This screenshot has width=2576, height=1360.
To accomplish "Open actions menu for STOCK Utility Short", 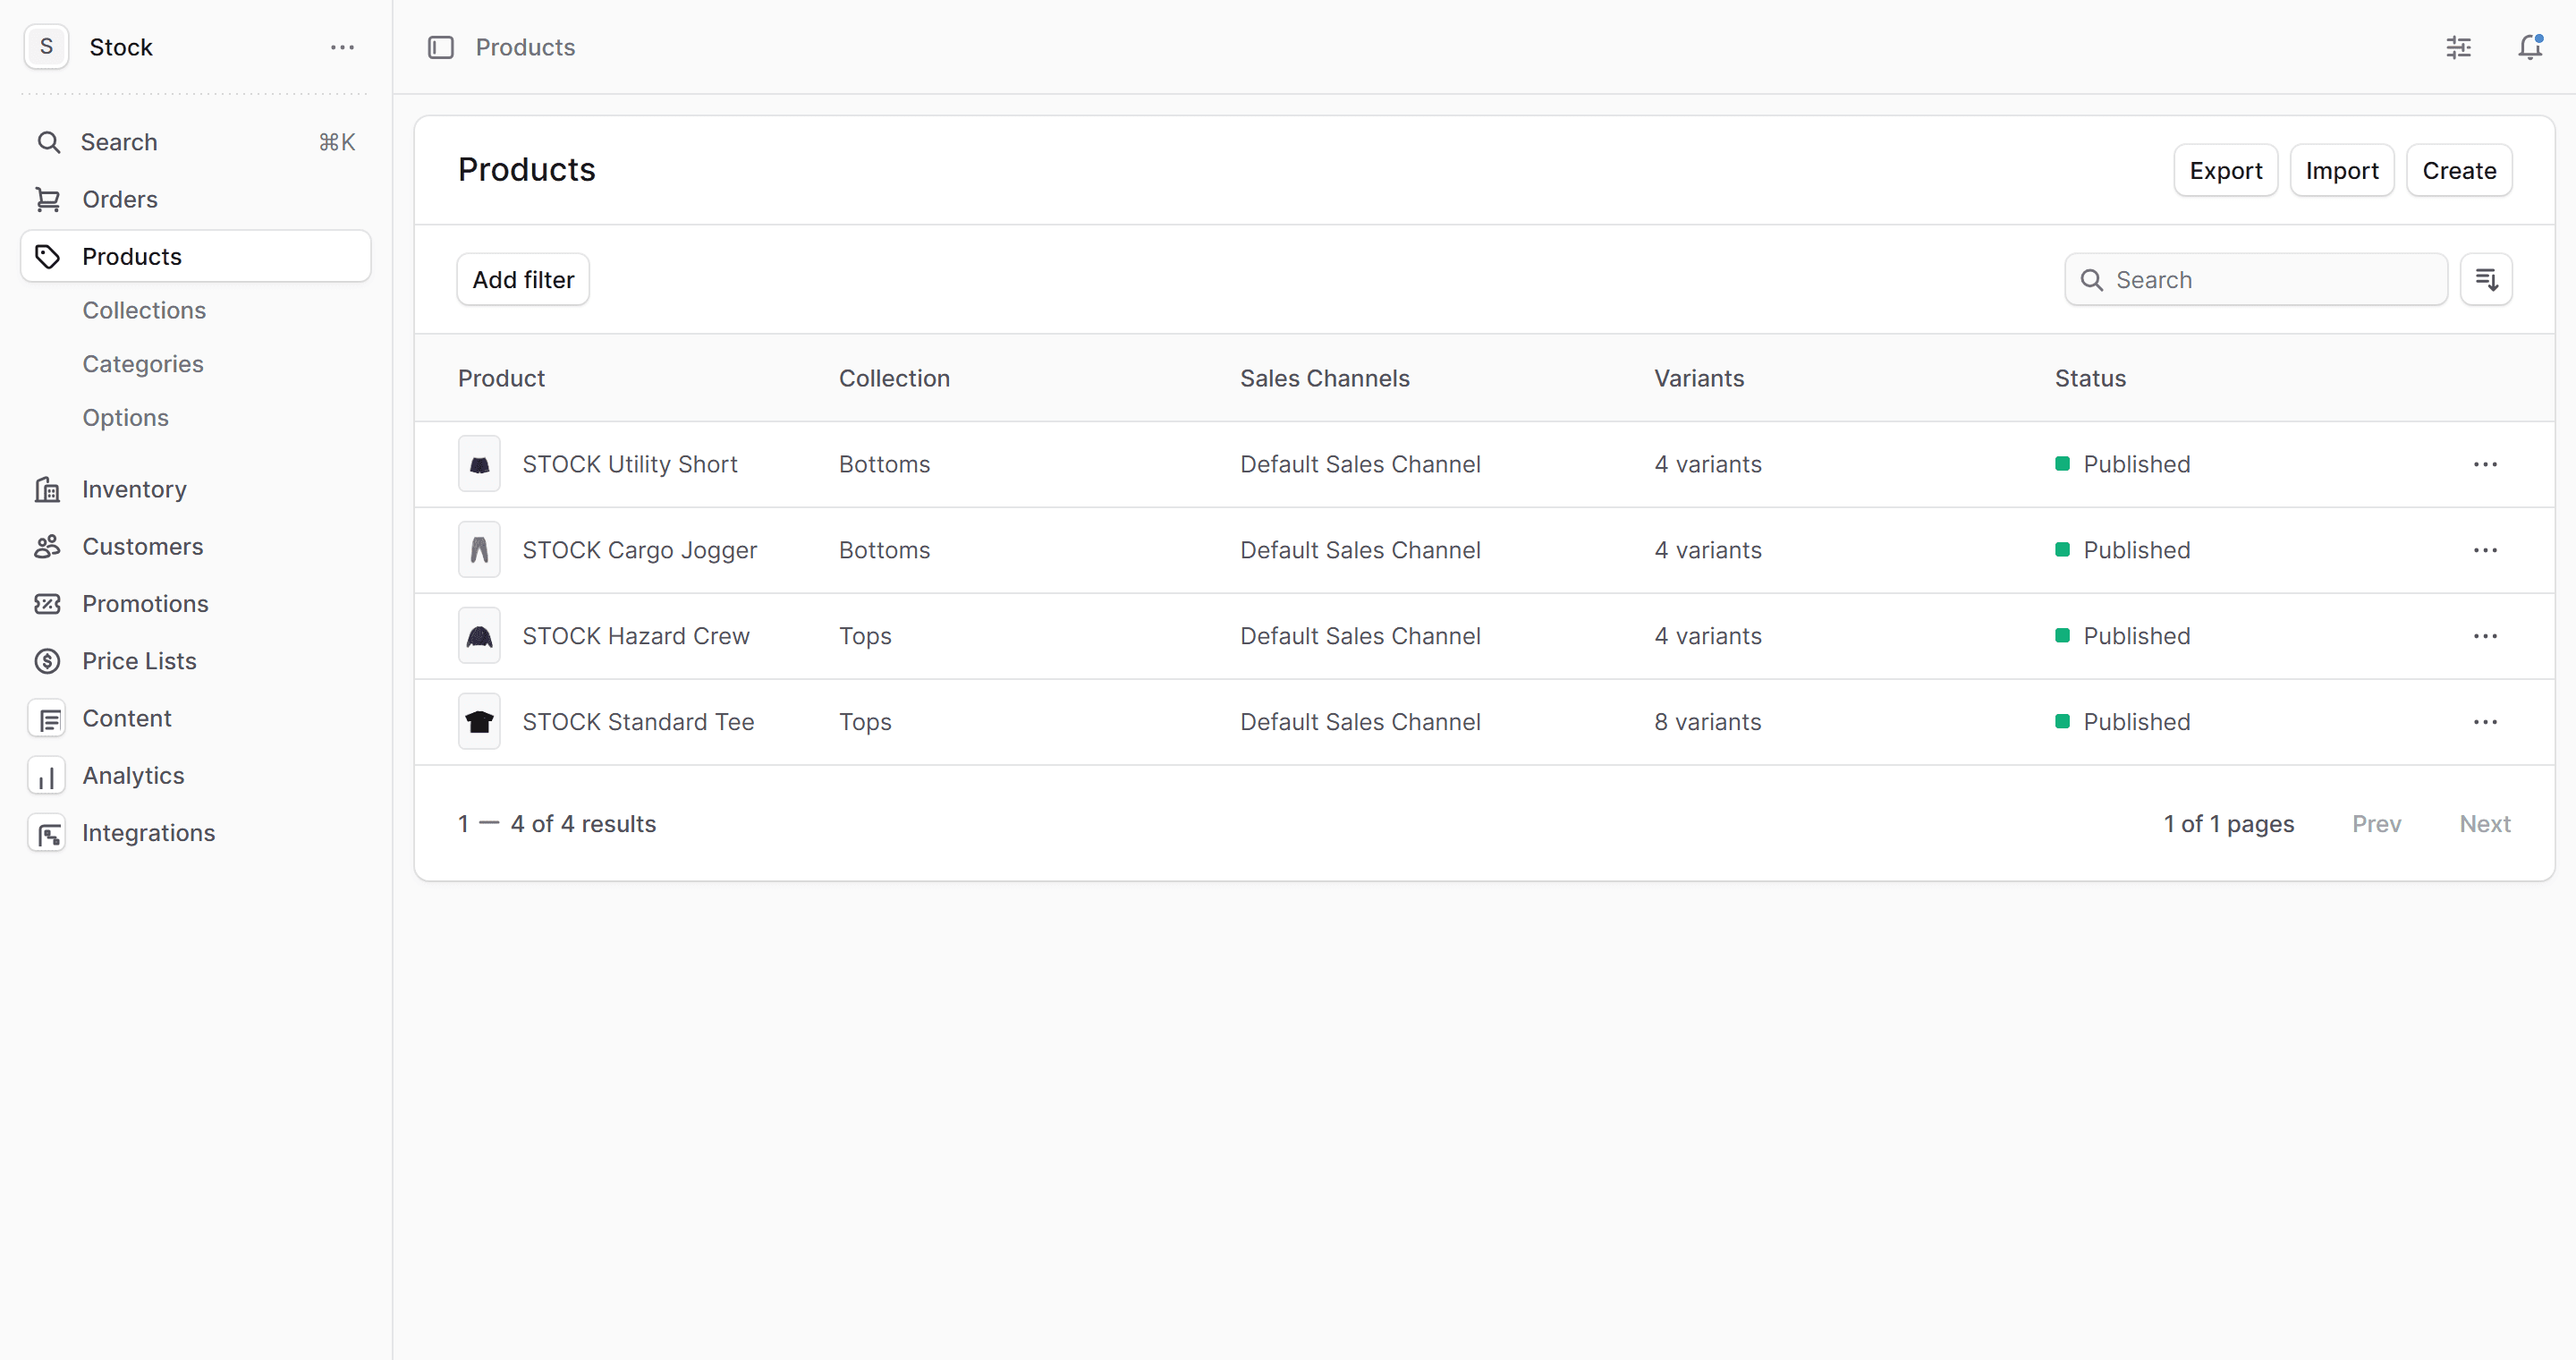I will [x=2485, y=464].
